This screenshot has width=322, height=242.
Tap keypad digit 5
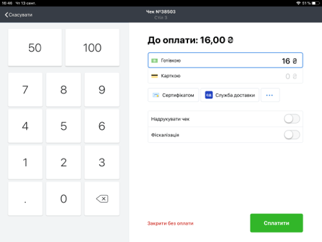(x=64, y=126)
